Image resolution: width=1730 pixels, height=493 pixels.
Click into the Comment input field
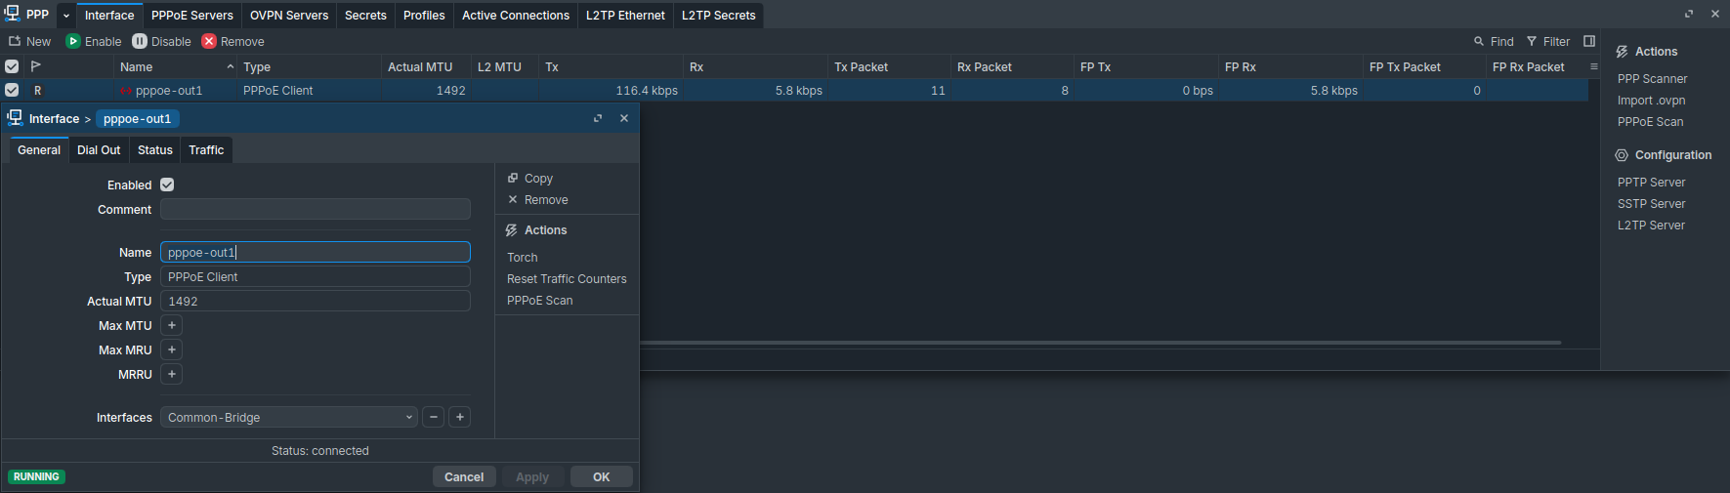315,209
